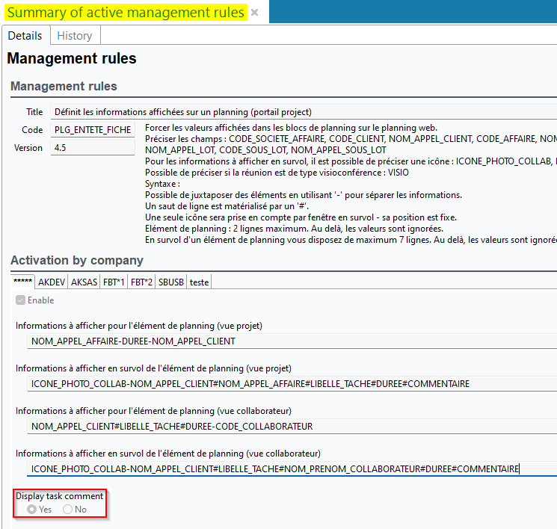
Task: Click the Title field of the management rule
Action: tap(299, 112)
